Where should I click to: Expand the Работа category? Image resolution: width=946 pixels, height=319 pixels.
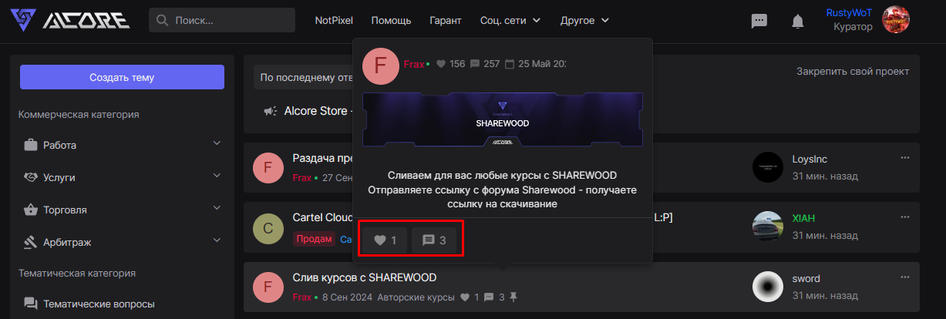[122, 145]
